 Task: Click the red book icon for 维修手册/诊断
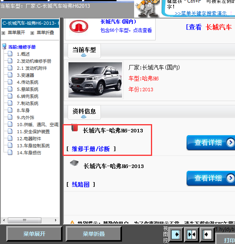click(x=75, y=127)
